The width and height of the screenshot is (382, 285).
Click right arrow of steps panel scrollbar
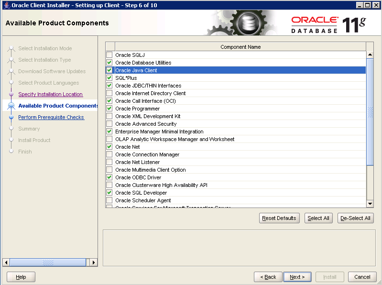click(94, 263)
